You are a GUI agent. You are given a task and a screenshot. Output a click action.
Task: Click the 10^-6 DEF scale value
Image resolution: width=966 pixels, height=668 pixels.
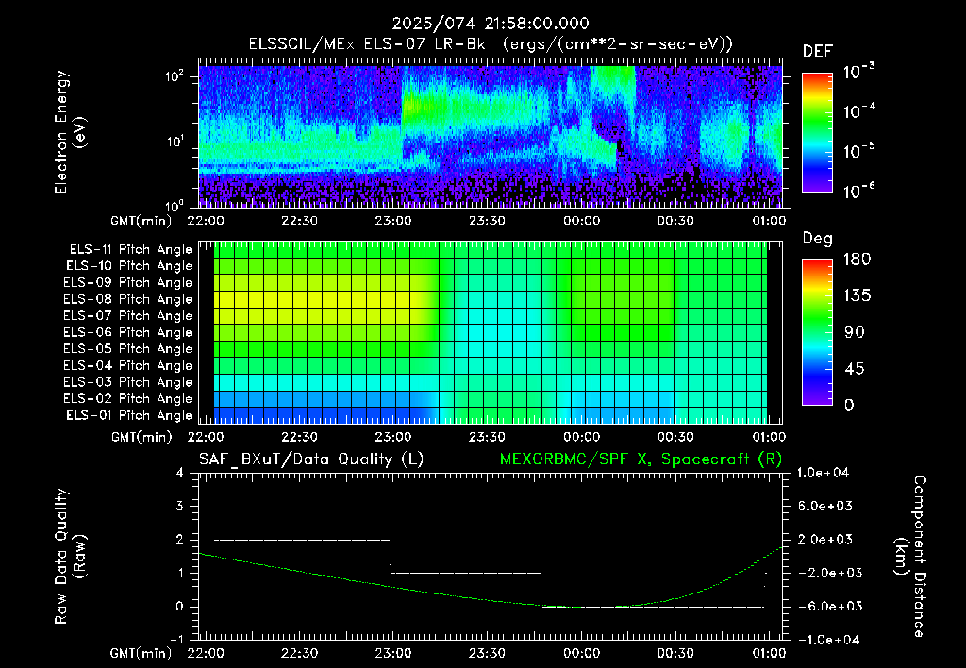858,190
